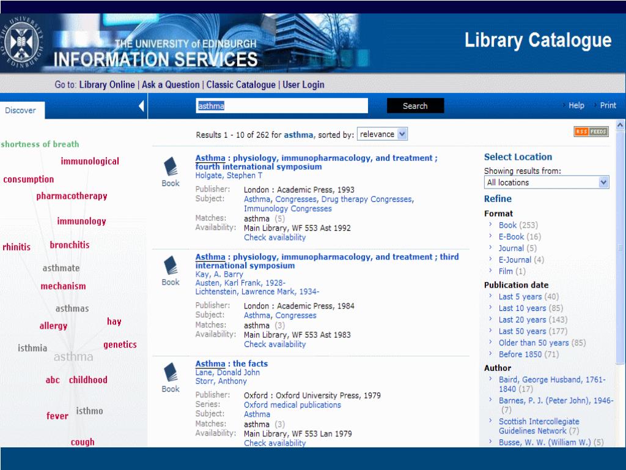The image size is (626, 470).
Task: Open Oxford medical publications series link
Action: 292,405
